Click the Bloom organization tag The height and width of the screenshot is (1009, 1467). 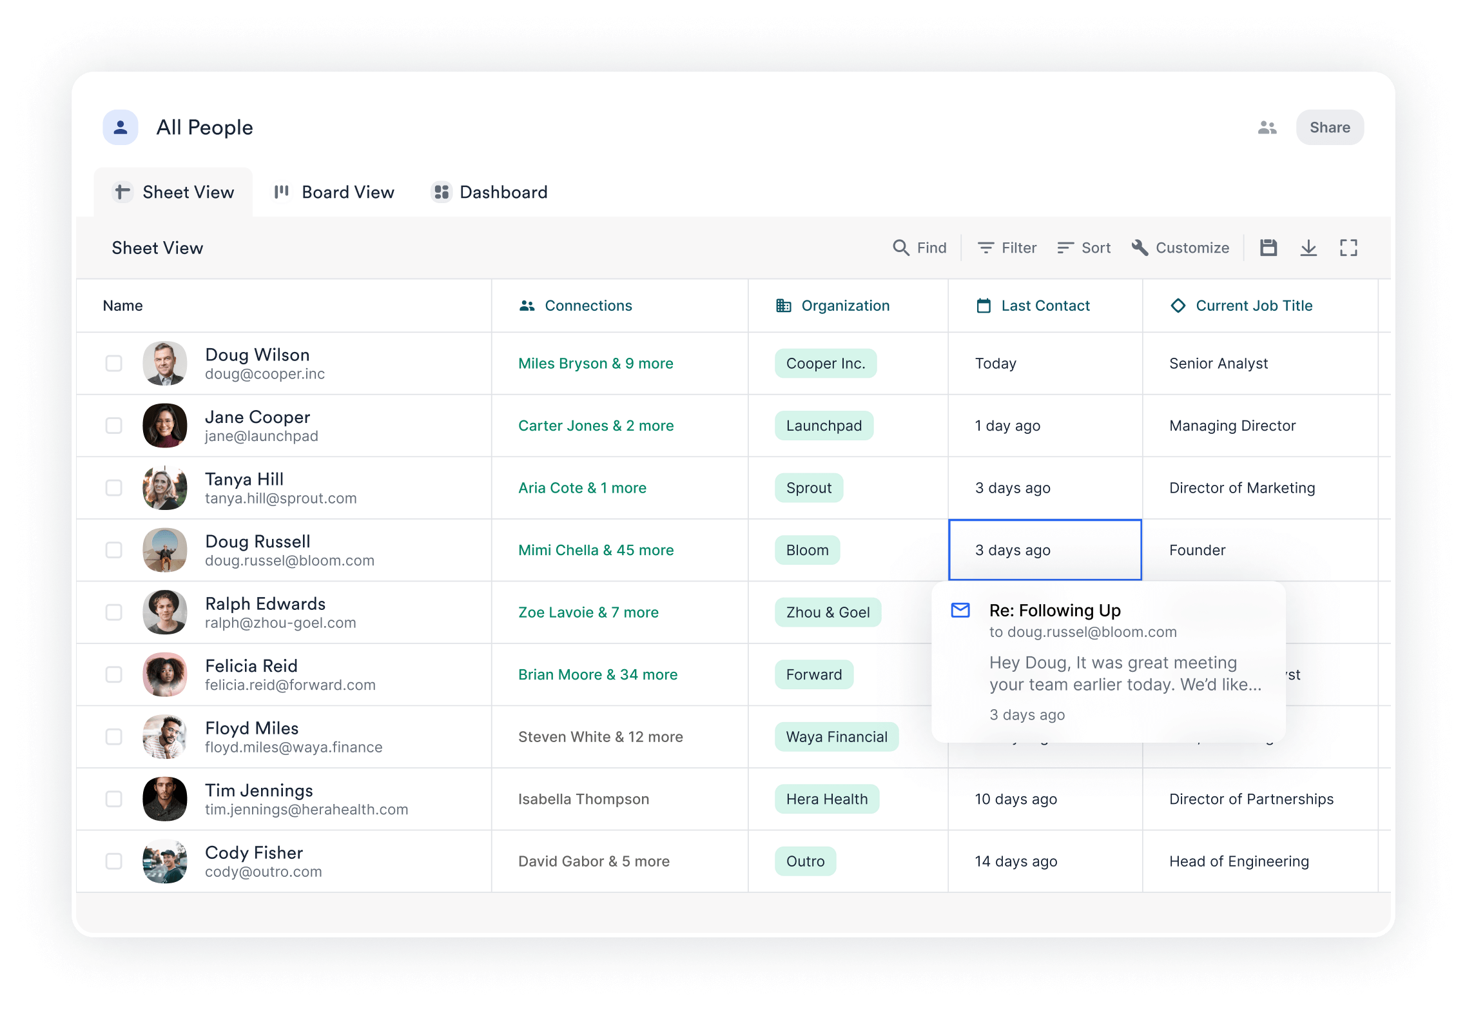[x=807, y=550]
